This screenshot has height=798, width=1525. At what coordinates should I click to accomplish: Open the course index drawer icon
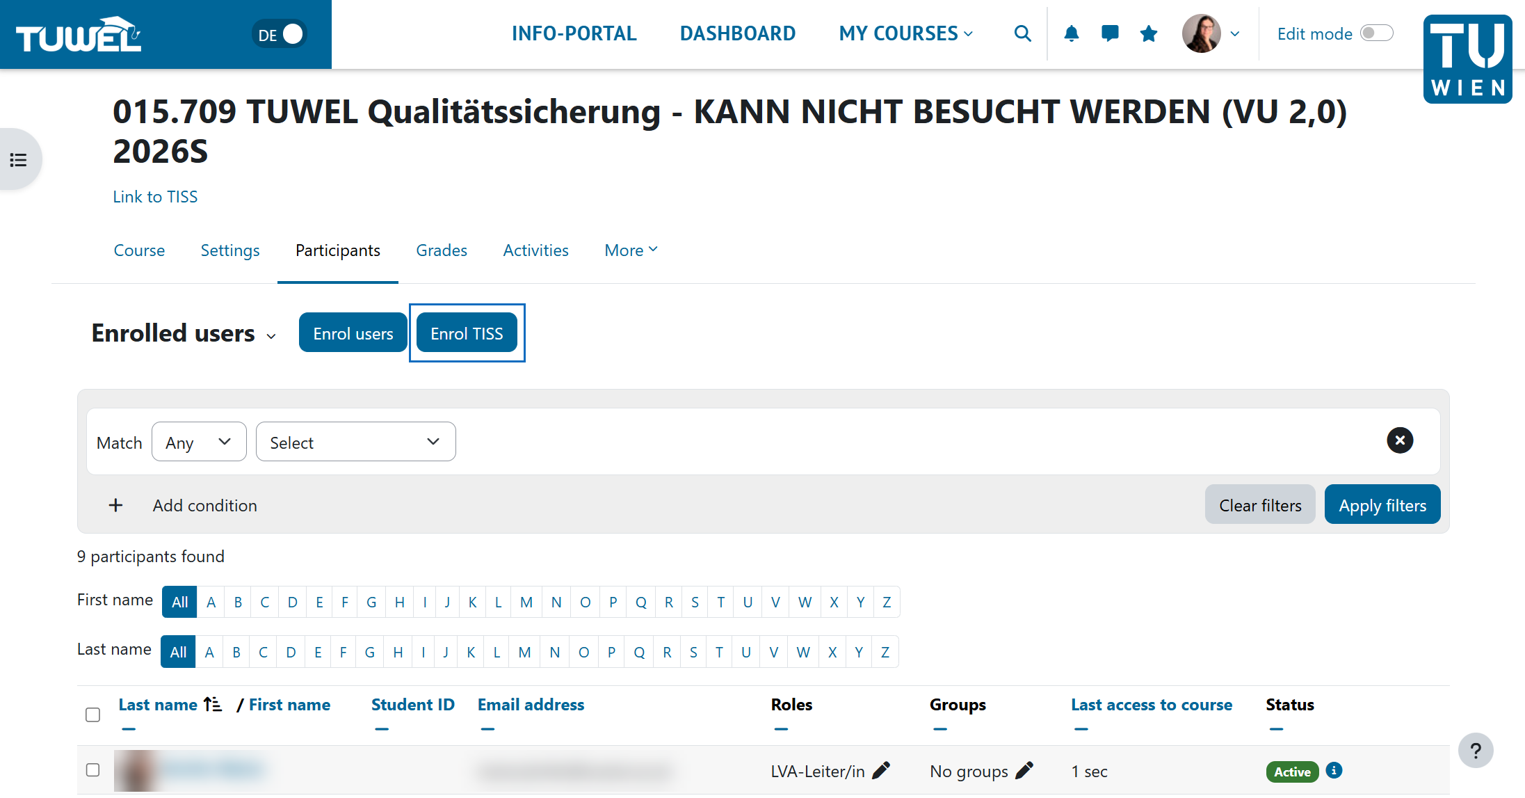19,160
